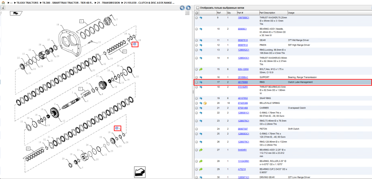The image size is (372, 179).
Task: Open part number link 86987610
Action: (x=243, y=40)
